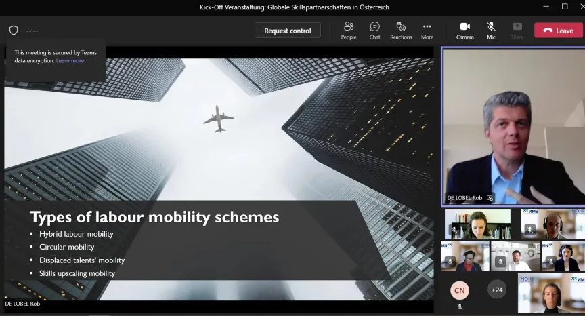The image size is (585, 316).
Task: Click the Learn more link
Action: click(x=70, y=61)
